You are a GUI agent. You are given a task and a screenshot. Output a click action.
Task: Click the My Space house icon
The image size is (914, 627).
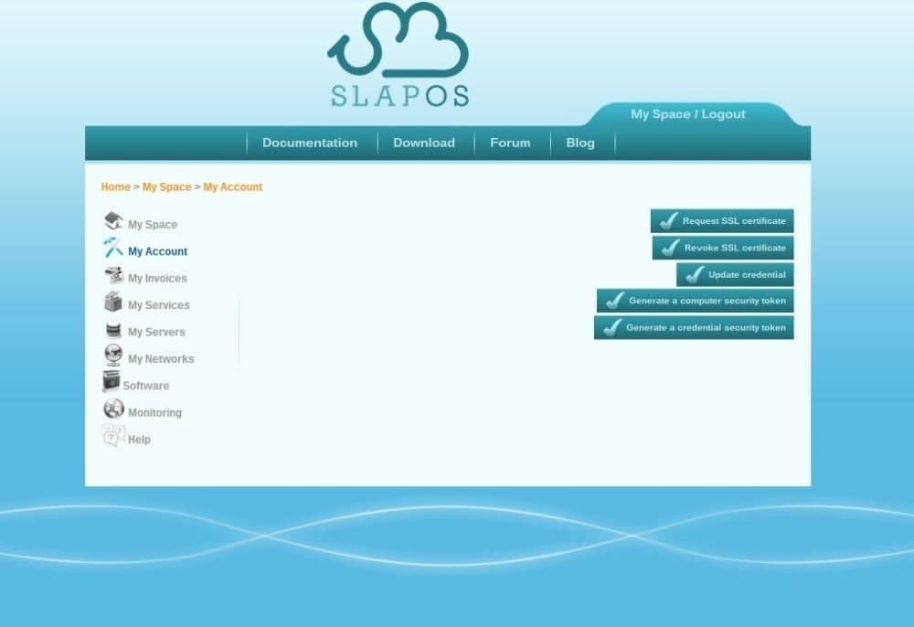click(113, 221)
